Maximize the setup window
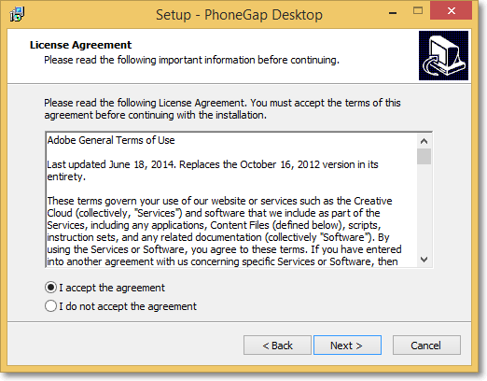 tap(418, 11)
